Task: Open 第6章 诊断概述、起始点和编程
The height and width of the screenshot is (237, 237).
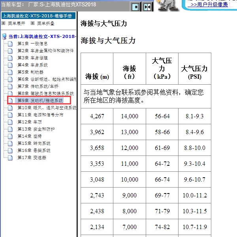Action: (x=47, y=79)
